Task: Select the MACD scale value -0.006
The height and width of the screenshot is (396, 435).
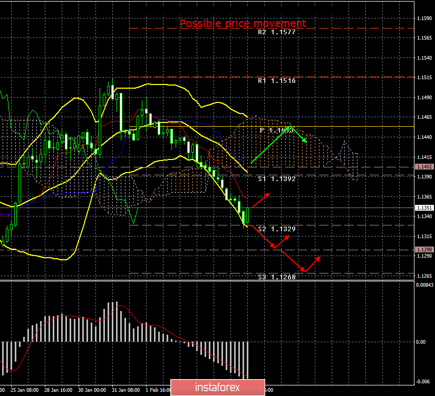Action: pos(422,382)
